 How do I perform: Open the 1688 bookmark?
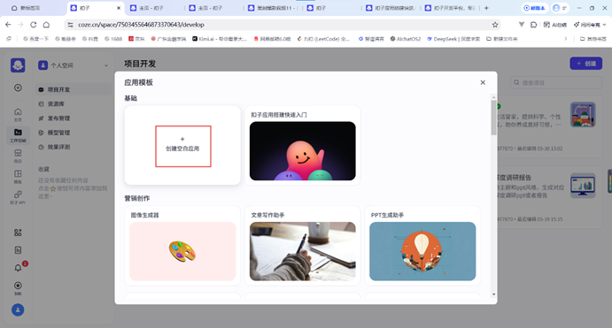click(x=113, y=39)
